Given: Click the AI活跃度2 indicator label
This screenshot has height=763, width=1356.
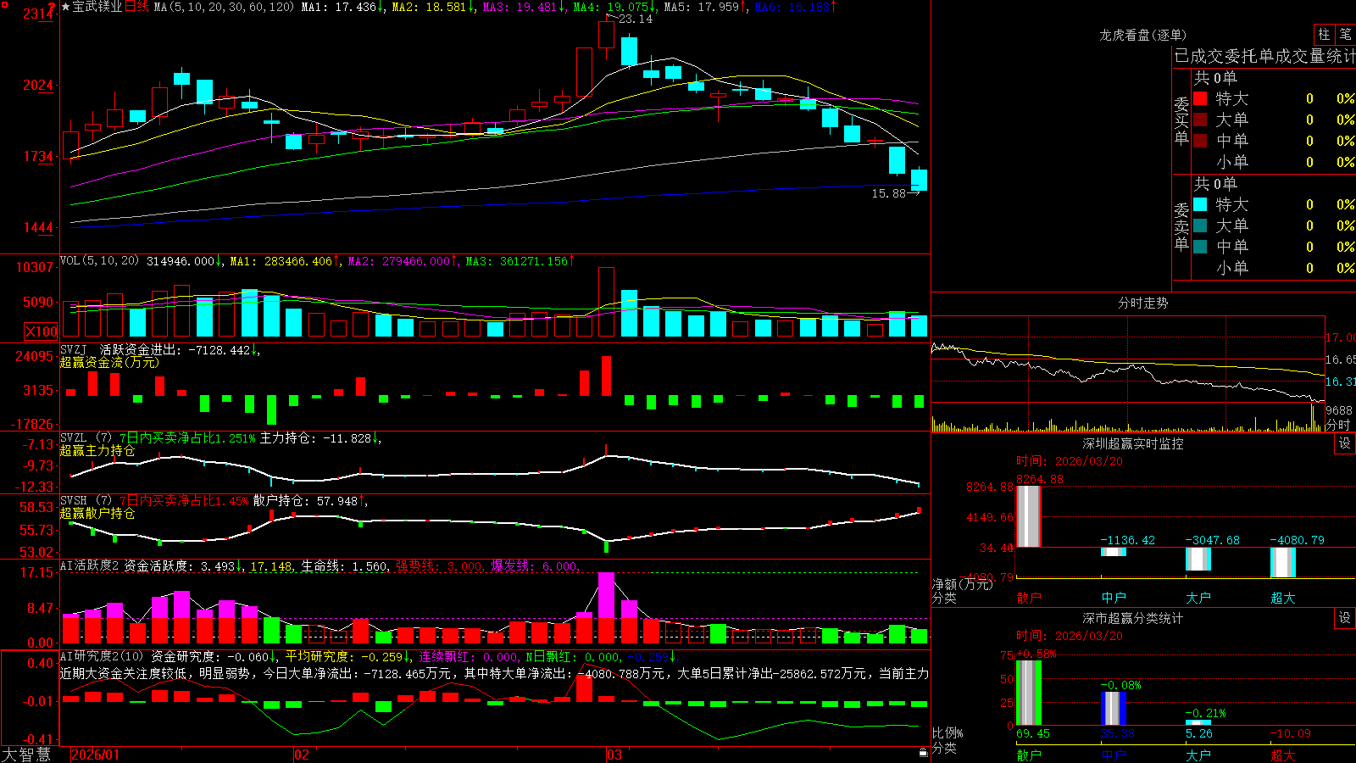Looking at the screenshot, I should (x=89, y=565).
